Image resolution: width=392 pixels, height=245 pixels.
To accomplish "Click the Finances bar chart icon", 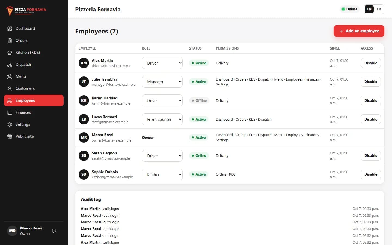I will [10, 112].
